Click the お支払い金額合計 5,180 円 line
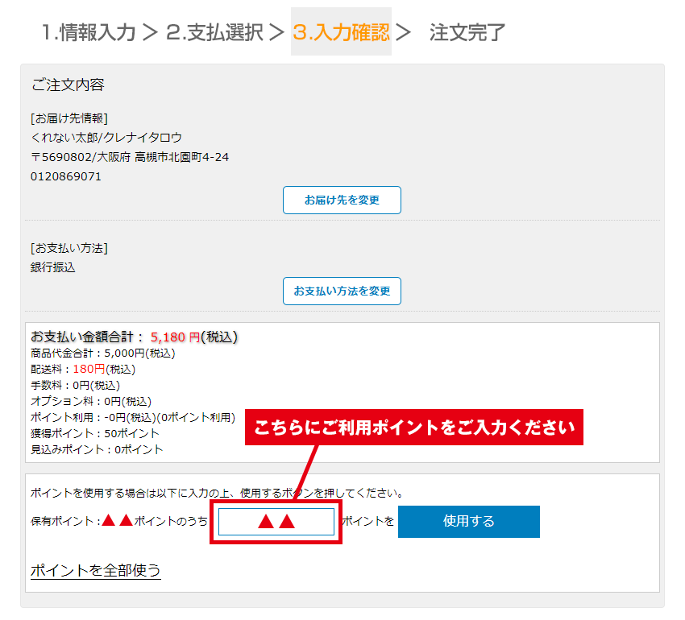 tap(134, 337)
